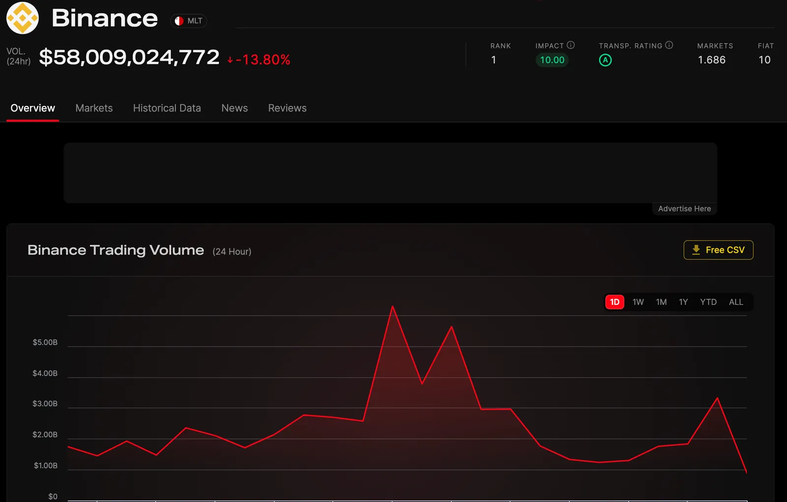
Task: Click the green A transparency rating badge
Action: click(605, 60)
